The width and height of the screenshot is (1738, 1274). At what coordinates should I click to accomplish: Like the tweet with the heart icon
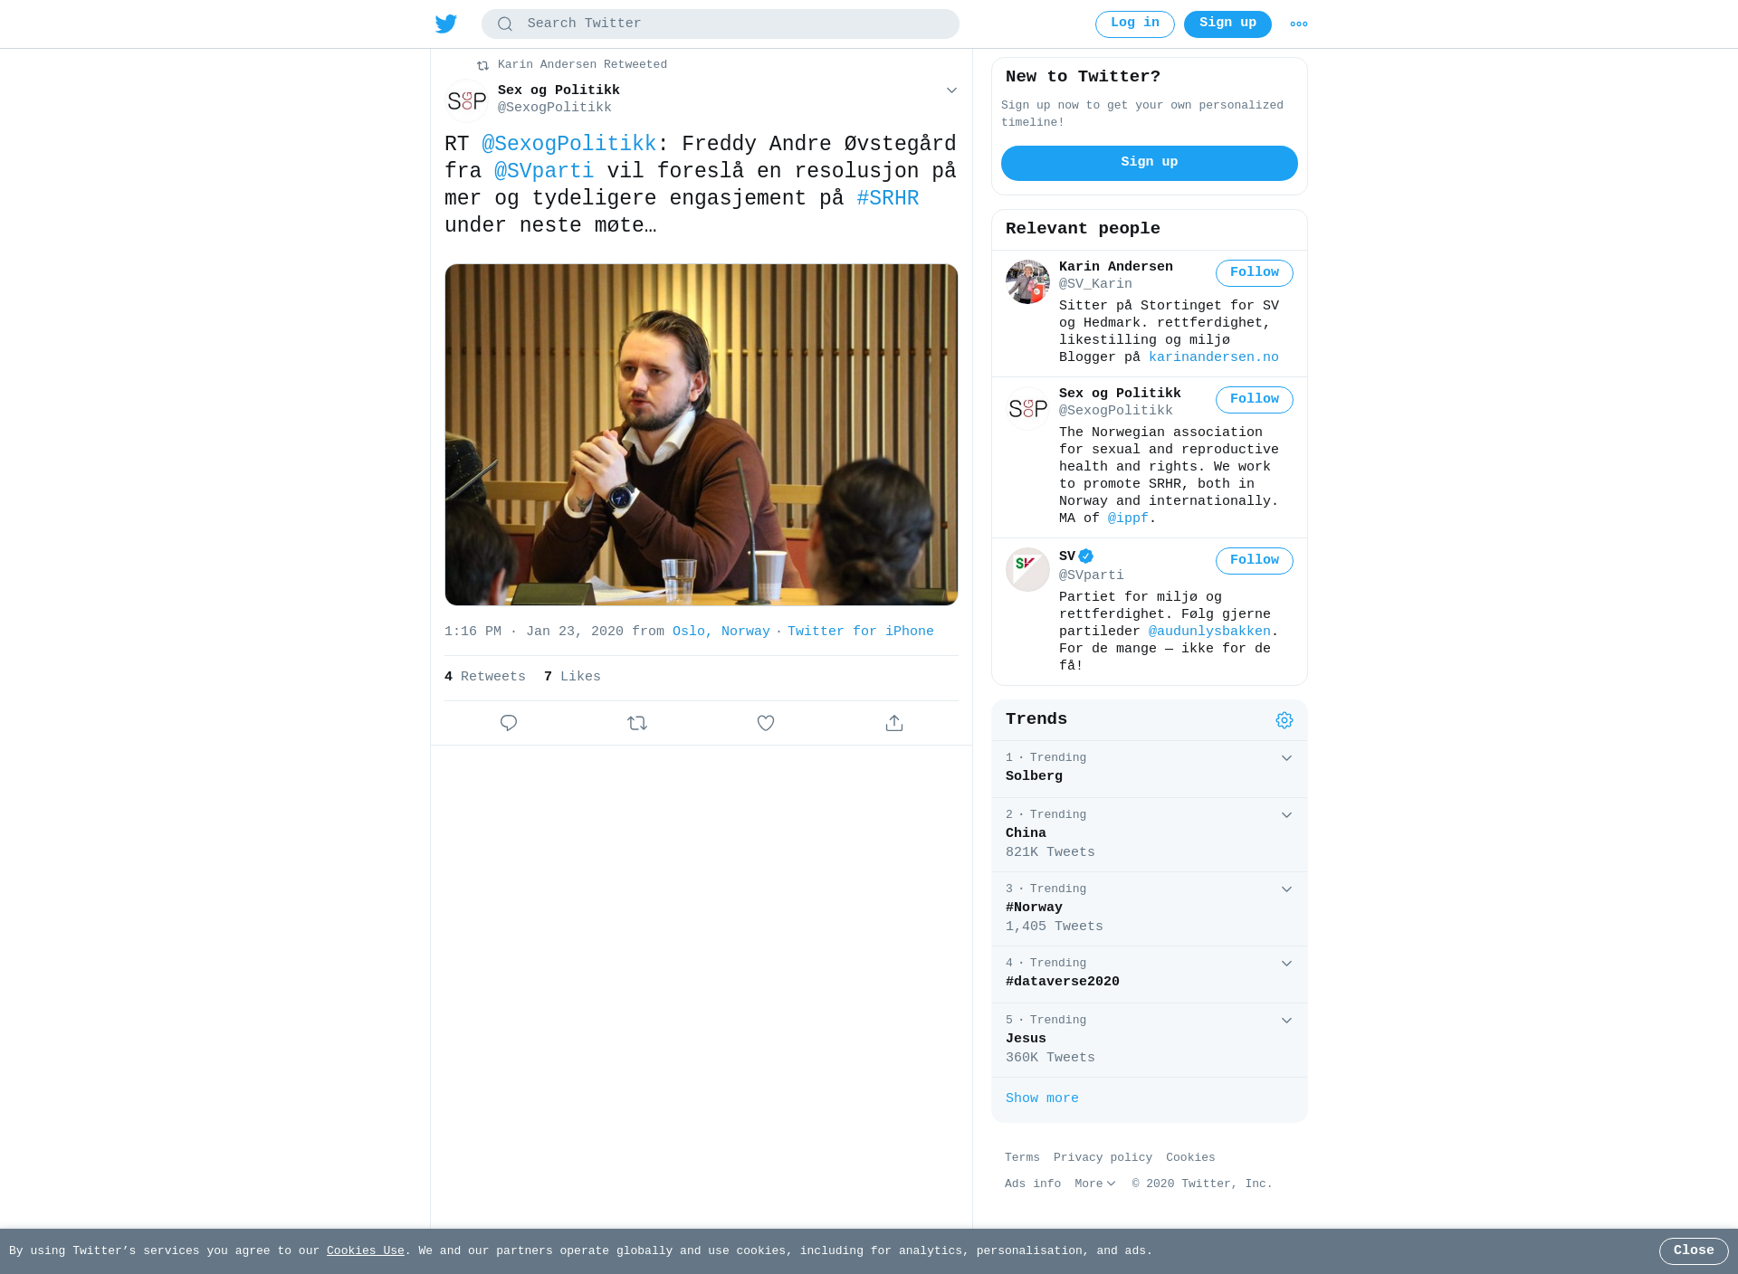[766, 723]
